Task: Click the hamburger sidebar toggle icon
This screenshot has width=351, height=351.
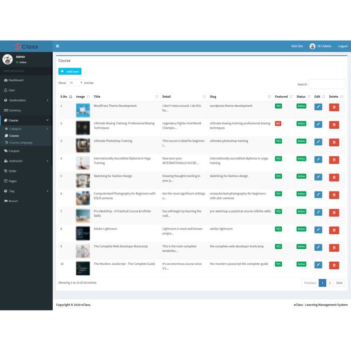Action: point(58,46)
